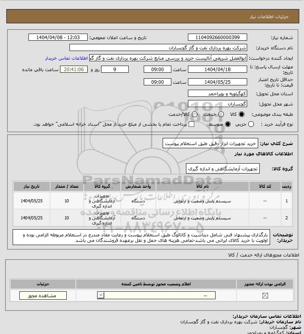The width and height of the screenshot is (304, 334).
Task: Click the buyer organization name field
Action: 158,47
